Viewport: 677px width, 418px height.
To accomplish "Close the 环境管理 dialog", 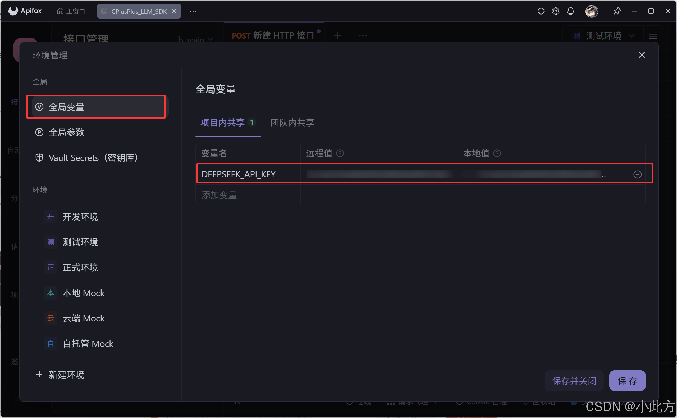I will pyautogui.click(x=642, y=55).
